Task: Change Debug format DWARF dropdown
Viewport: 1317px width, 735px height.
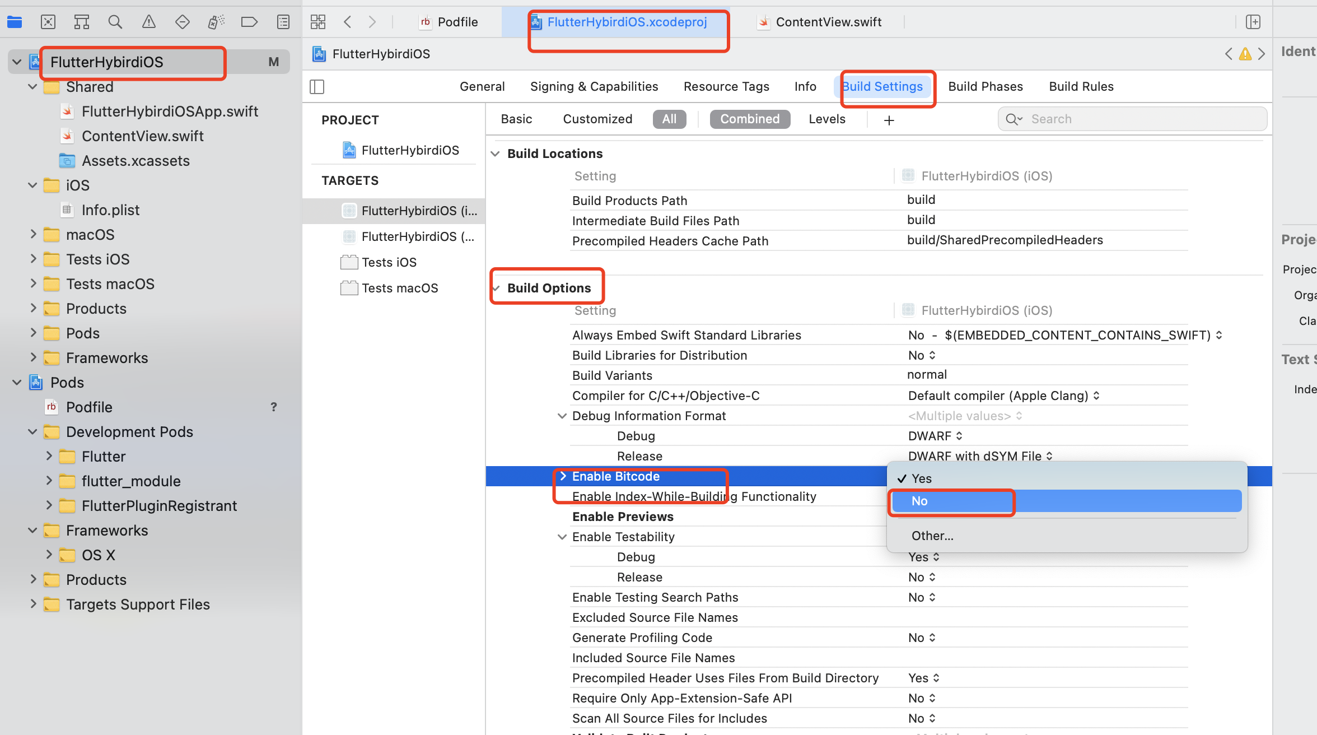Action: pyautogui.click(x=935, y=436)
